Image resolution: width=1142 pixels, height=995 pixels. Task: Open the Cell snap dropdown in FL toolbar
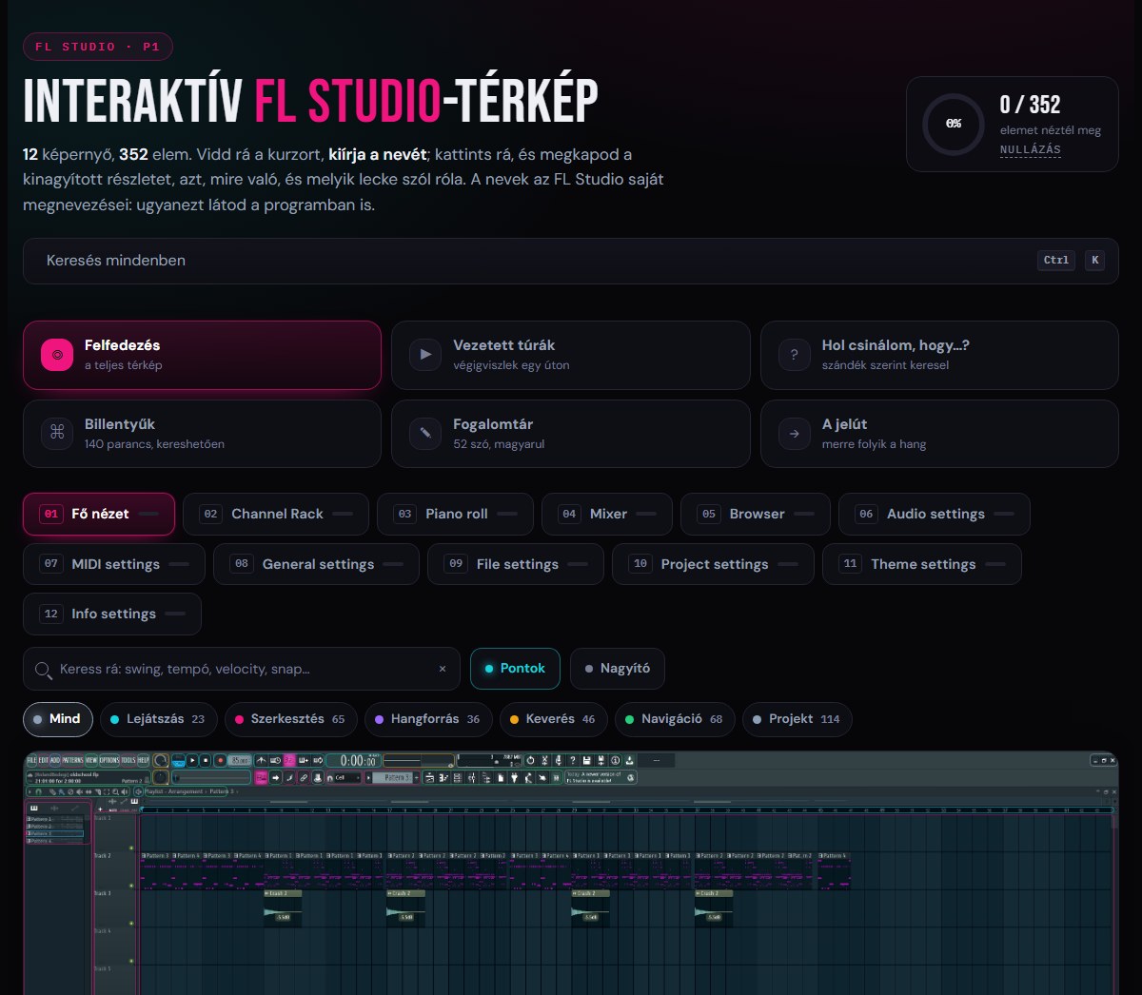(x=344, y=777)
